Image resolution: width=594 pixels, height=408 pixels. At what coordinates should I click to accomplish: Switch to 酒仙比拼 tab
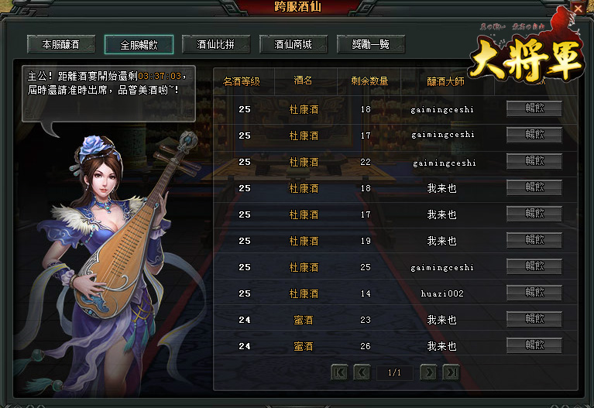(x=216, y=45)
